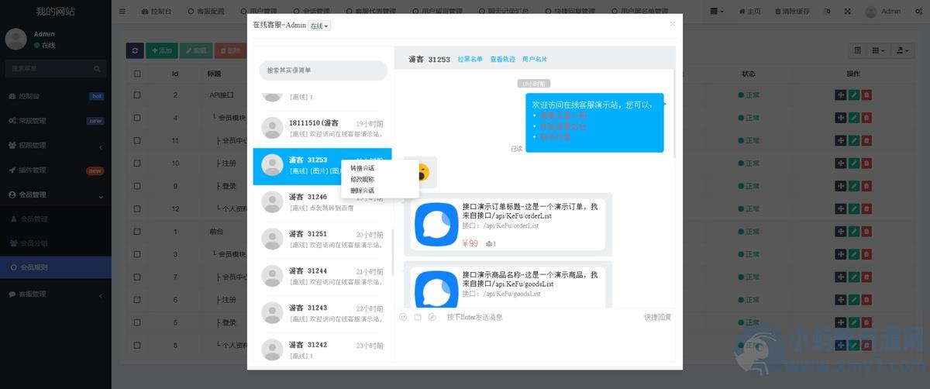The width and height of the screenshot is (930, 389).
Task: Check the checkbox for row Id 4
Action: point(137,118)
